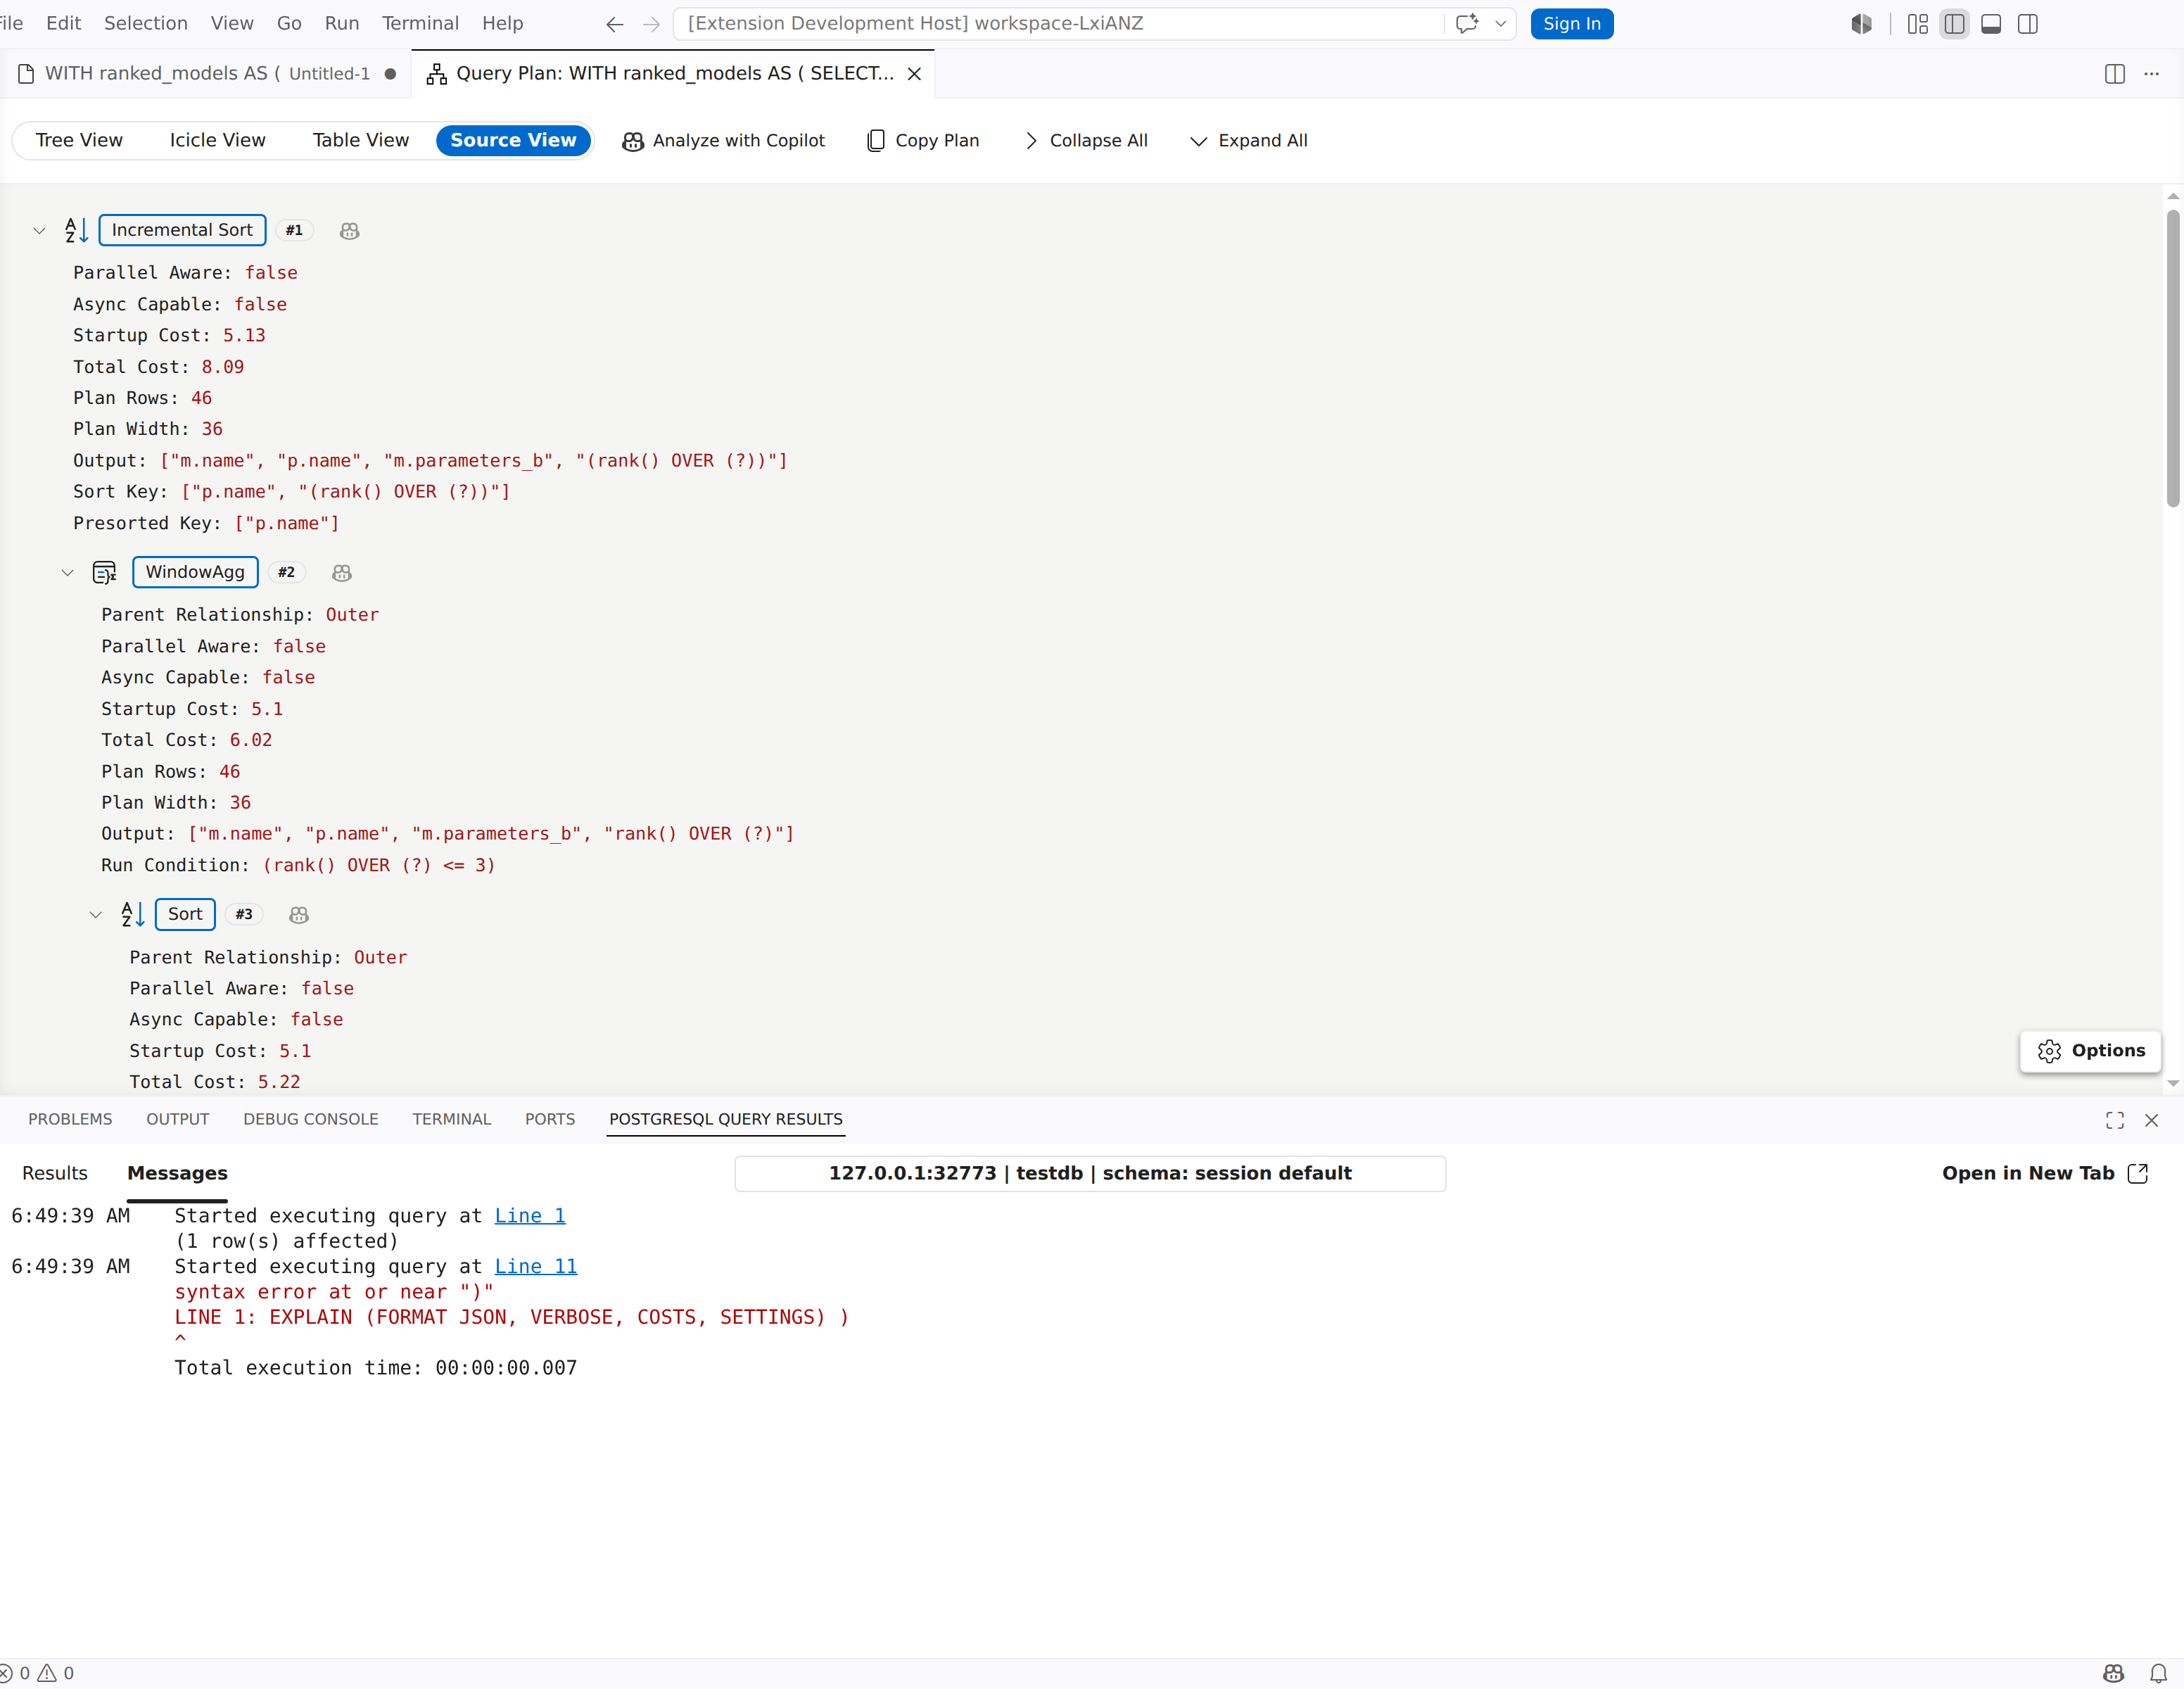Click the Copilot status bar icon

(x=2114, y=1674)
